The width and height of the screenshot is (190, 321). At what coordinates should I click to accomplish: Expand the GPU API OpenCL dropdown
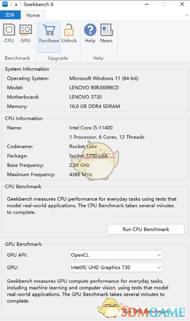(116, 255)
